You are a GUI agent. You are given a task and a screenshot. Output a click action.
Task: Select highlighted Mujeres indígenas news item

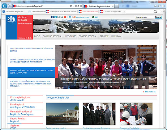click(x=31, y=72)
